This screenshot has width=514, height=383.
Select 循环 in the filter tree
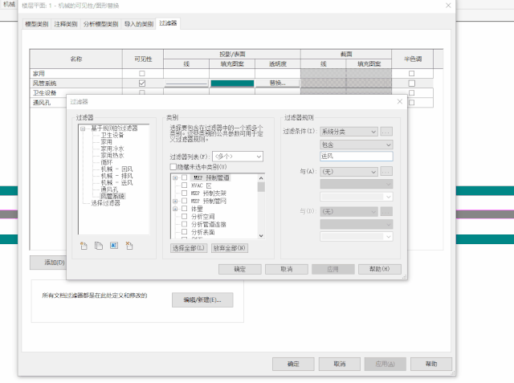[107, 162]
